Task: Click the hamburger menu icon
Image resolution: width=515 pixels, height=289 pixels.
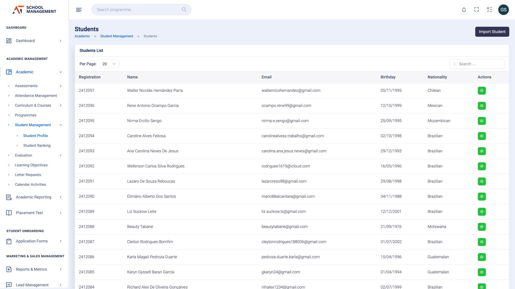Action: pyautogui.click(x=79, y=10)
